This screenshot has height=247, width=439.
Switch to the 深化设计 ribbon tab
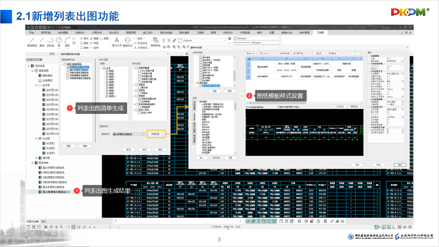point(114,33)
